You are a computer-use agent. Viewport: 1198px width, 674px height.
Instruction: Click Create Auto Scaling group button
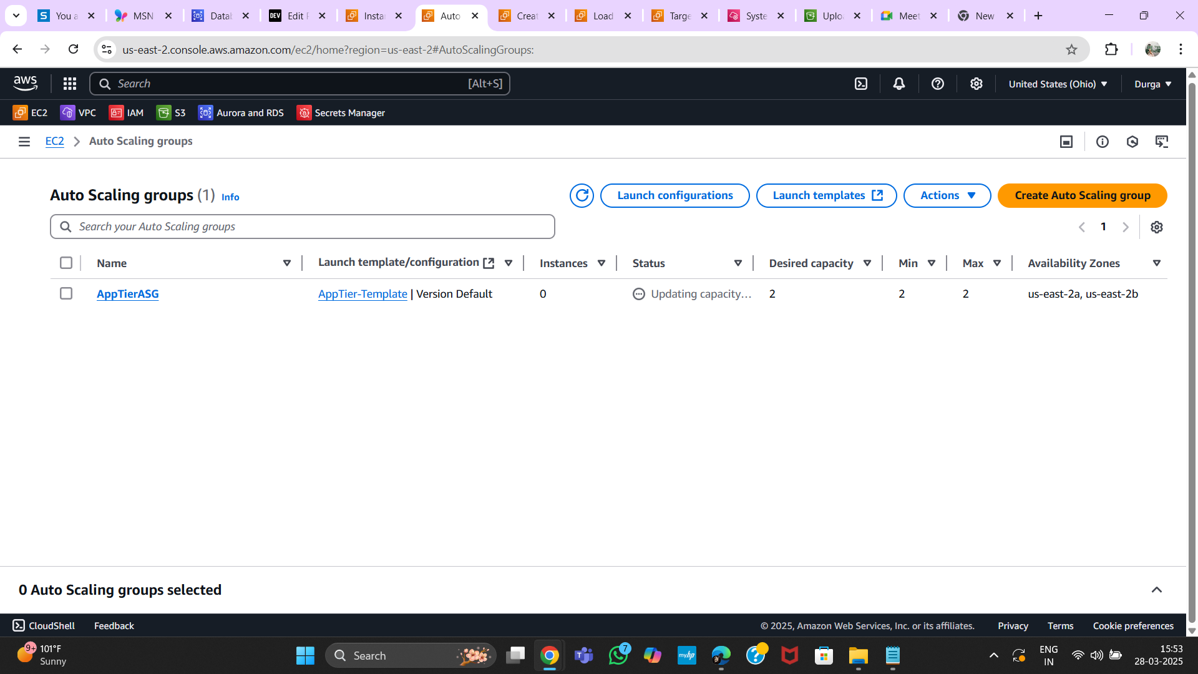(1083, 195)
